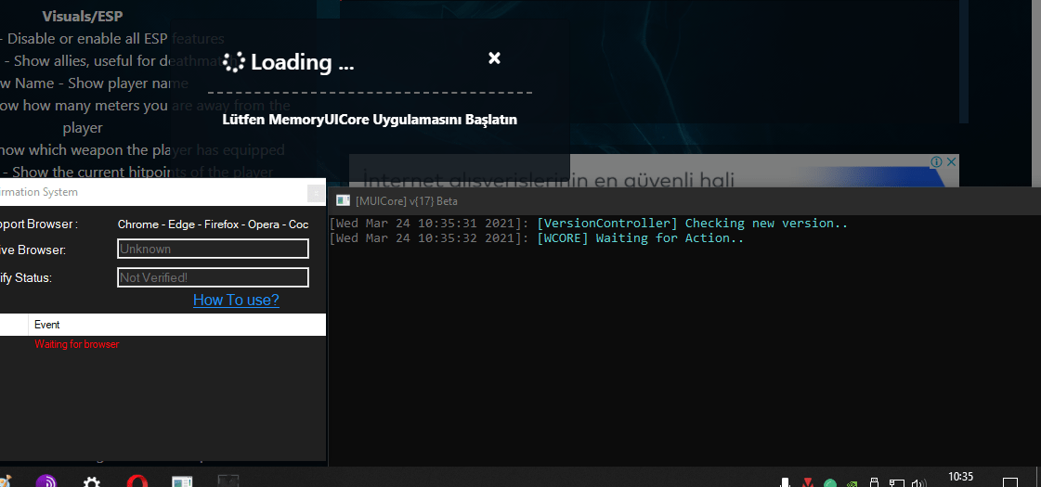Dismiss the banner ad with its X
Viewport: 1041px width, 487px height.
[x=951, y=162]
